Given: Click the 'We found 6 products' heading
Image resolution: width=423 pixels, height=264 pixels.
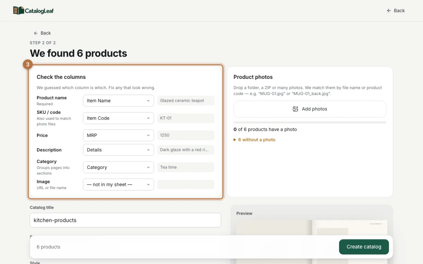Looking at the screenshot, I should (78, 54).
